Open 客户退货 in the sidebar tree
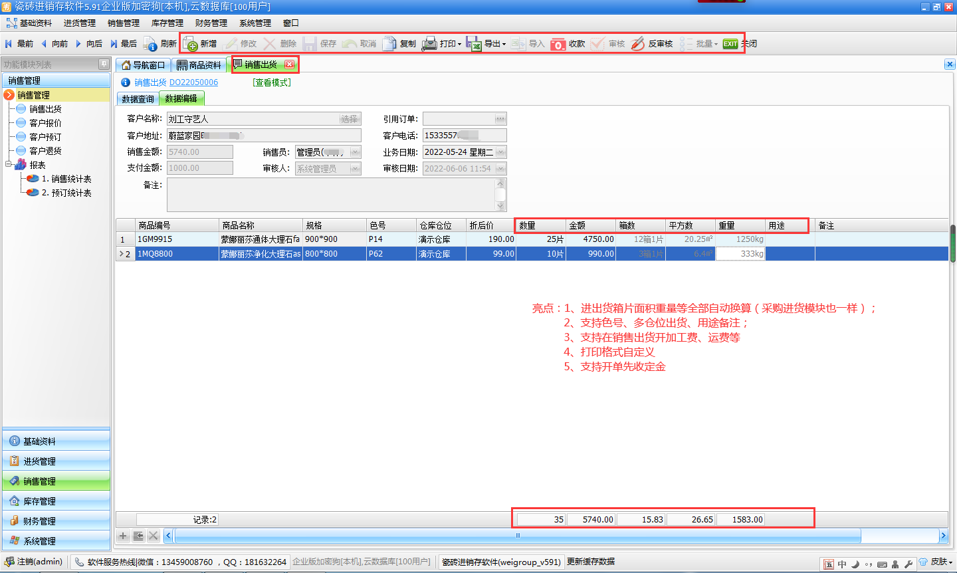The image size is (957, 573). click(x=45, y=151)
